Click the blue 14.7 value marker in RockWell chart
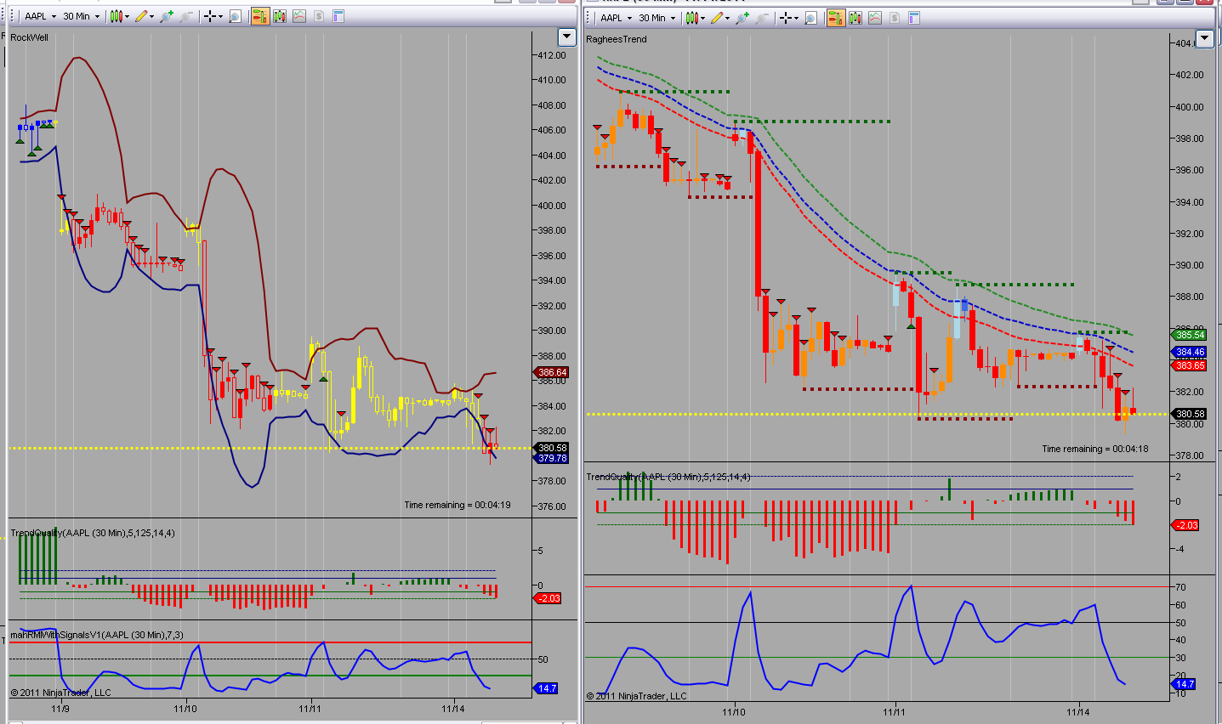The height and width of the screenshot is (724, 1222). click(546, 688)
